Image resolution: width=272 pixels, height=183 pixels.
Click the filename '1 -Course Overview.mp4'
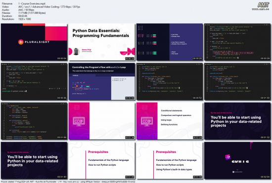[x=32, y=3]
